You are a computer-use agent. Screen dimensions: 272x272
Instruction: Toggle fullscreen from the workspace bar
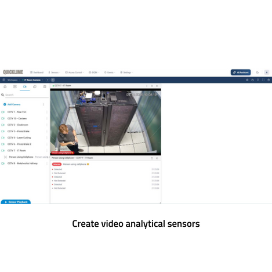263,80
